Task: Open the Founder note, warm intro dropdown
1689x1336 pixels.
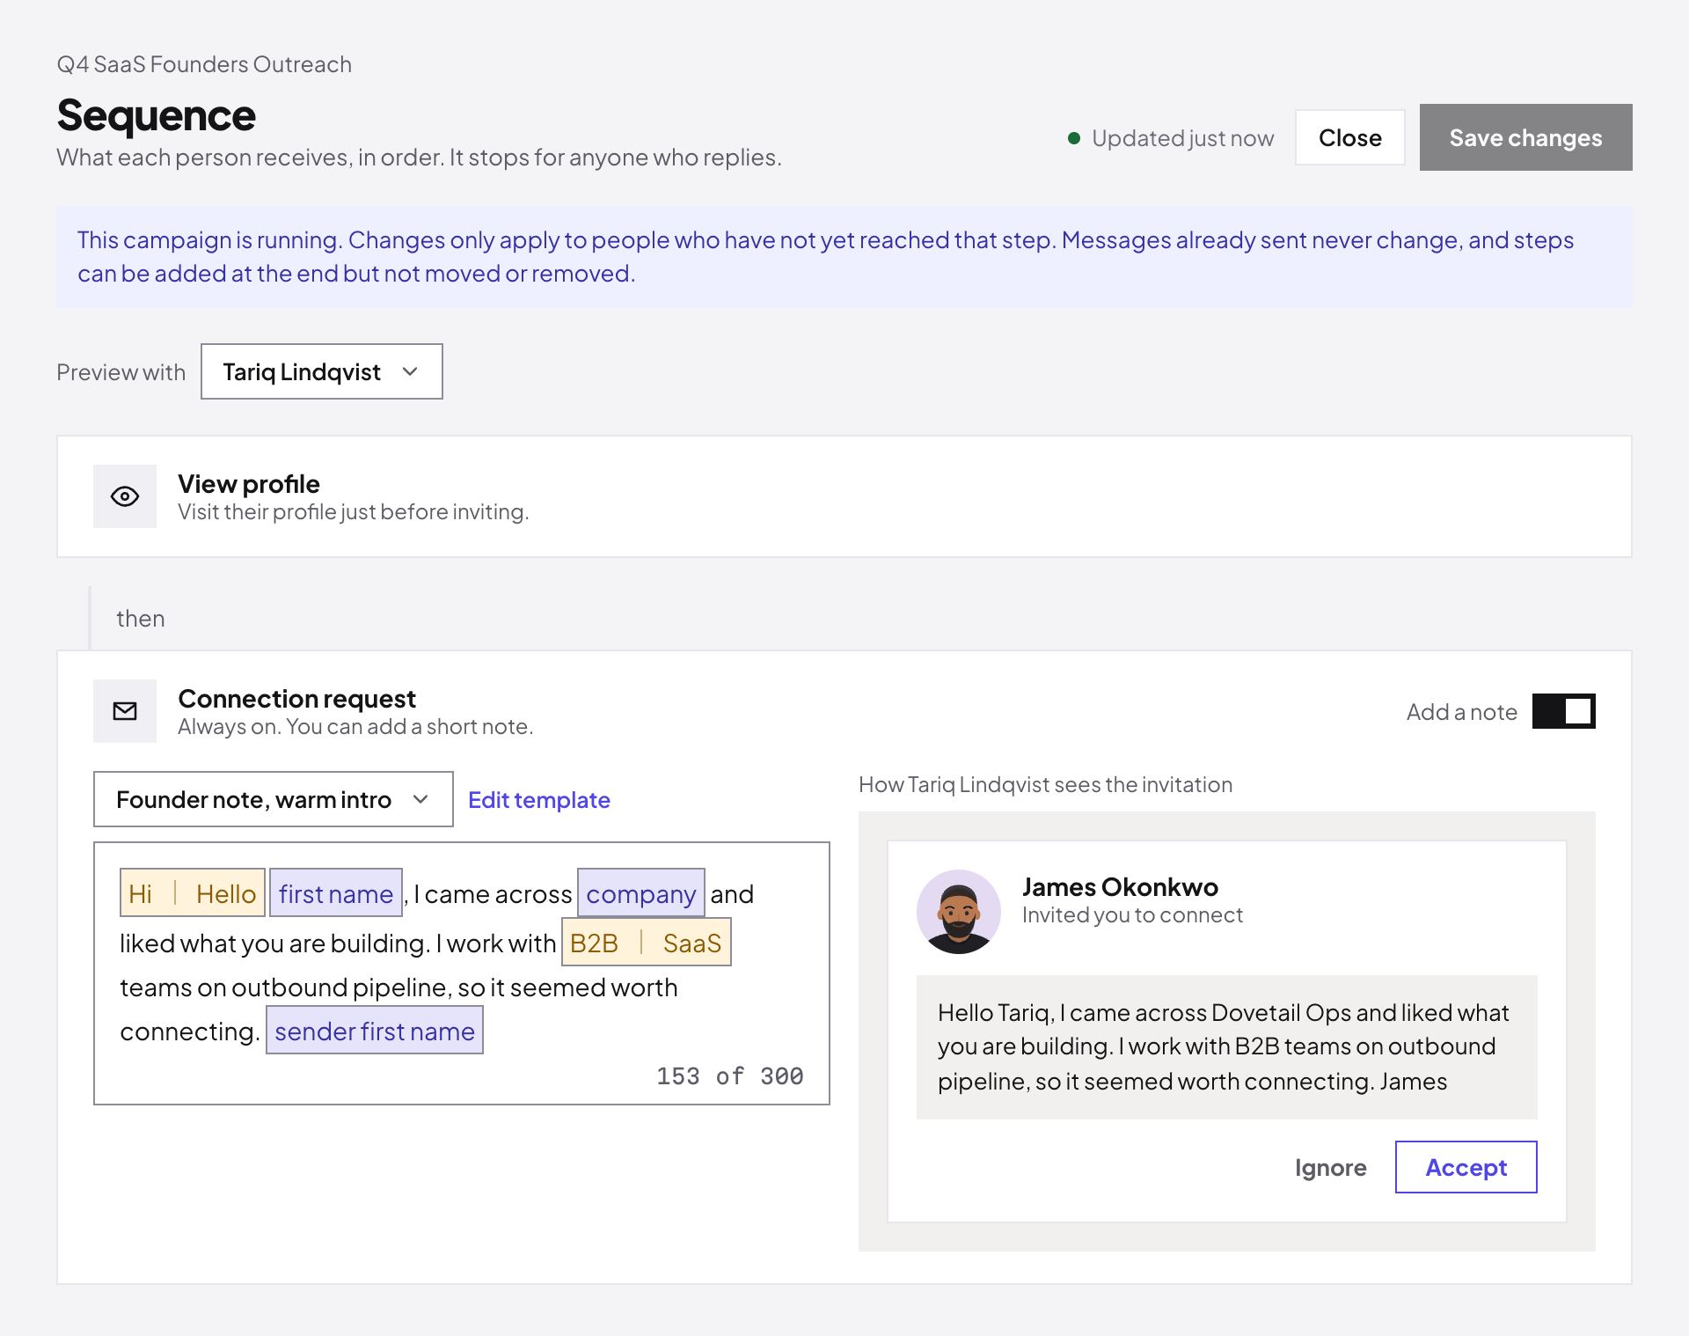Action: [x=274, y=799]
